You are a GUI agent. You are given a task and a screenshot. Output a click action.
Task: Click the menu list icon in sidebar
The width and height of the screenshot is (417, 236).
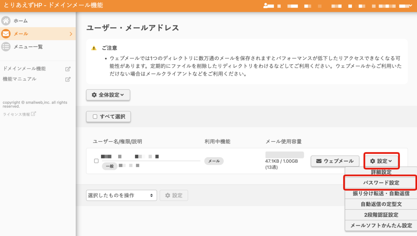[6, 47]
